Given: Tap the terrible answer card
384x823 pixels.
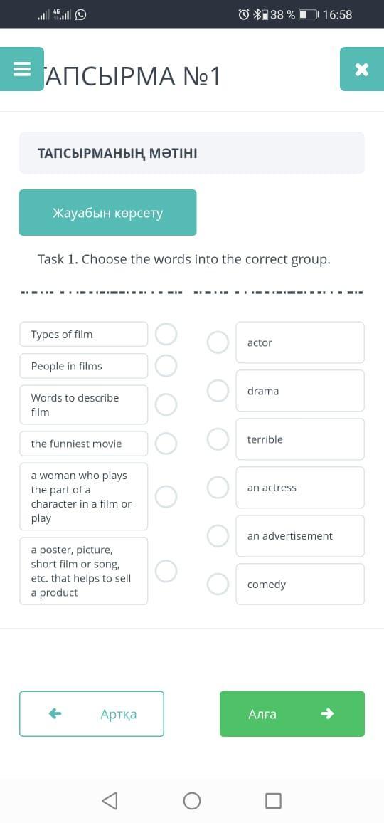Looking at the screenshot, I should 300,439.
